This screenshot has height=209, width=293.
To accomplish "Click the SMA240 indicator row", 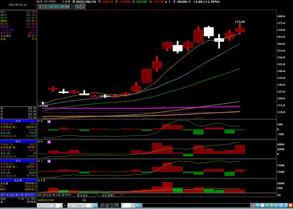I will [x=18, y=27].
